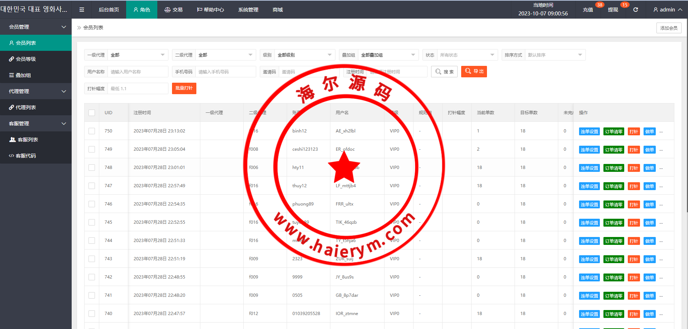The height and width of the screenshot is (329, 688).
Task: Click the 添加会员 button
Action: pos(669,28)
